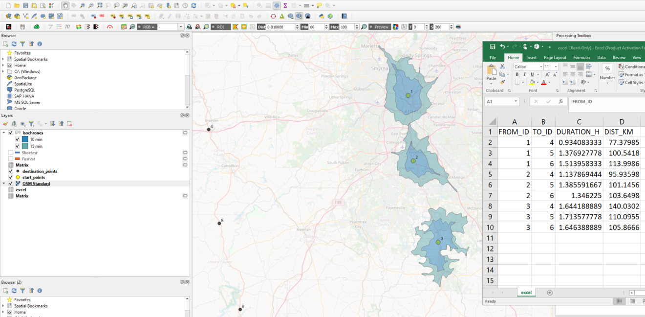Uncheck the 10 min isochrone entry
Viewport: 645px width, 317px height.
click(17, 139)
